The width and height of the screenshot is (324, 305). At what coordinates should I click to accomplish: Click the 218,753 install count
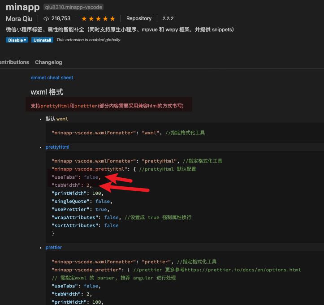pos(61,18)
